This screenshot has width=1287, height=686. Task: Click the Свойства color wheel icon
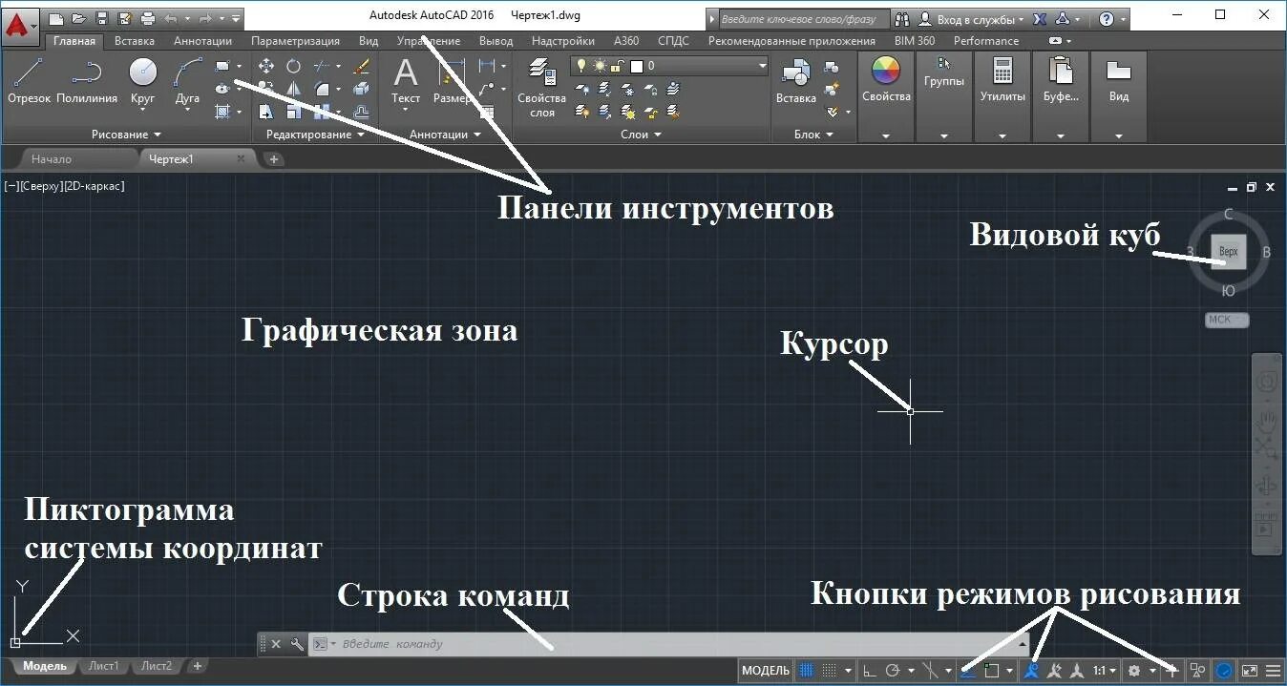(x=886, y=72)
